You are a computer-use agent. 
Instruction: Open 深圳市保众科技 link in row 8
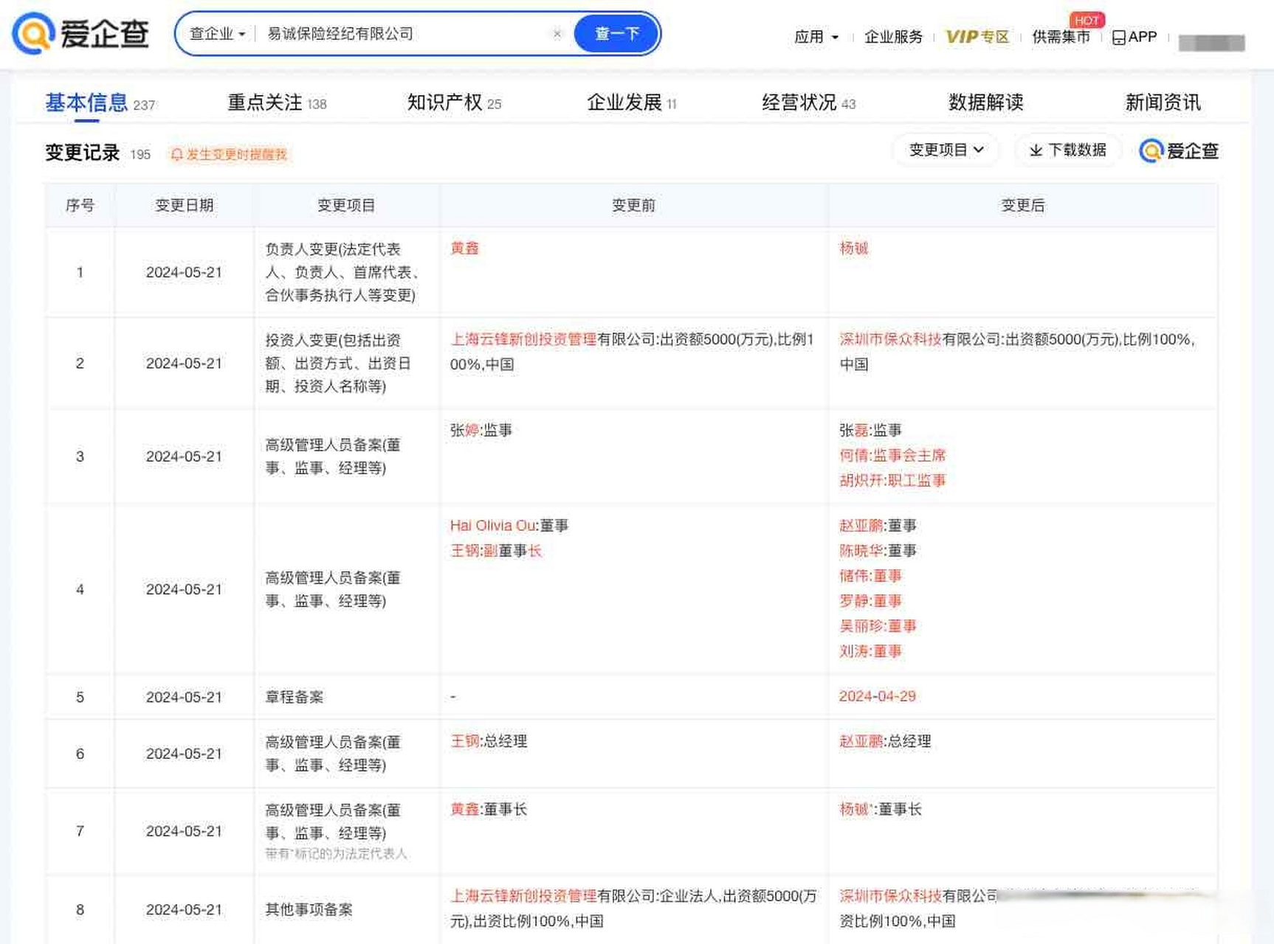(x=890, y=896)
